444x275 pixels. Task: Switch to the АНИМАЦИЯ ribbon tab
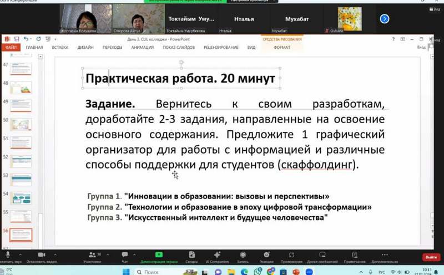click(143, 48)
